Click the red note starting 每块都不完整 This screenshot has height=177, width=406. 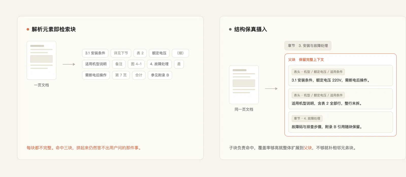coord(84,148)
